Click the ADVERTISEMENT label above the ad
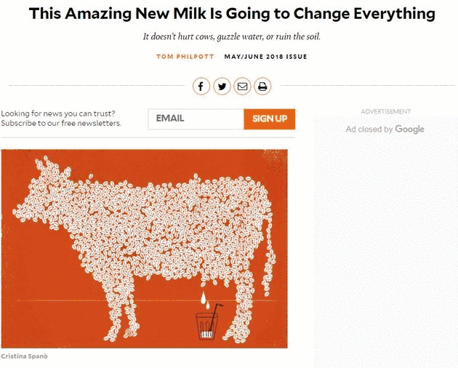Screen dimensions: 458x368 [x=385, y=111]
